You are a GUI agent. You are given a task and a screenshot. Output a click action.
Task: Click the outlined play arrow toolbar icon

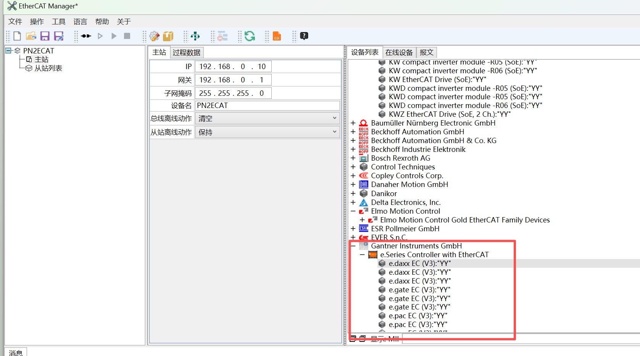coord(100,36)
